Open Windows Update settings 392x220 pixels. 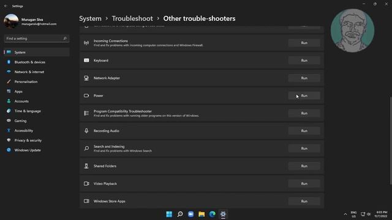pyautogui.click(x=37, y=150)
